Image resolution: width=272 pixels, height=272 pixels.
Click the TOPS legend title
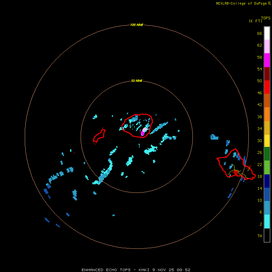click(266, 18)
